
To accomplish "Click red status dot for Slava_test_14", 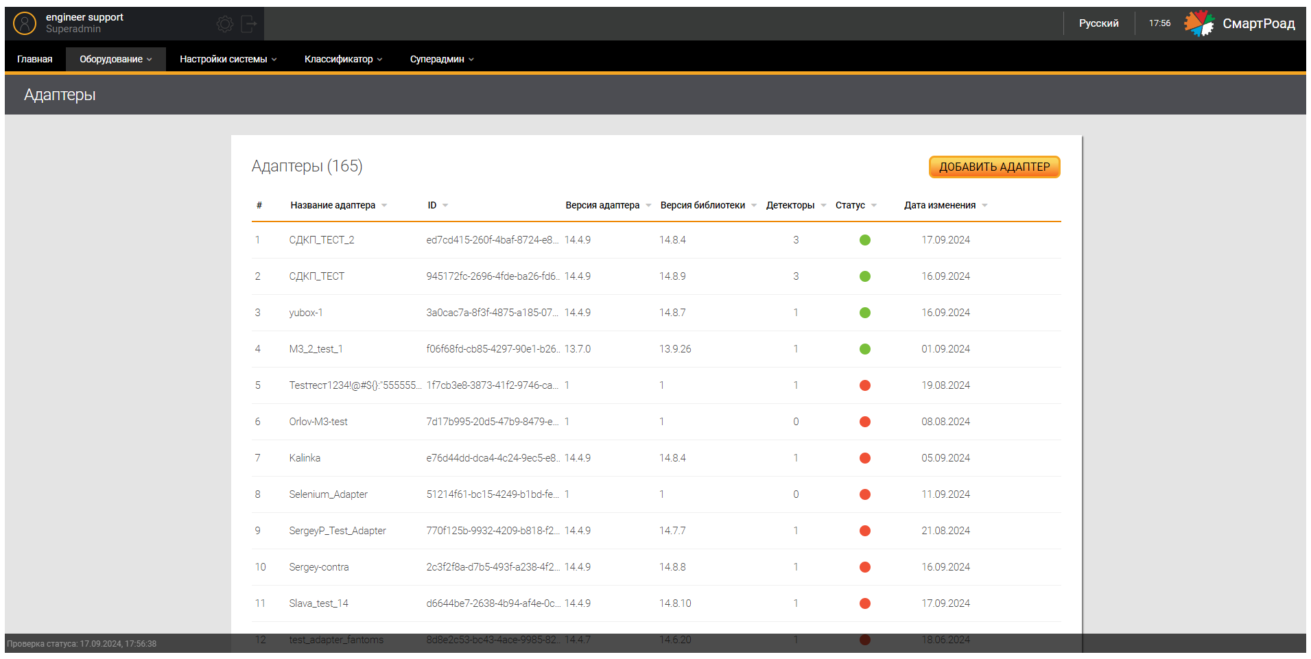I will (865, 603).
